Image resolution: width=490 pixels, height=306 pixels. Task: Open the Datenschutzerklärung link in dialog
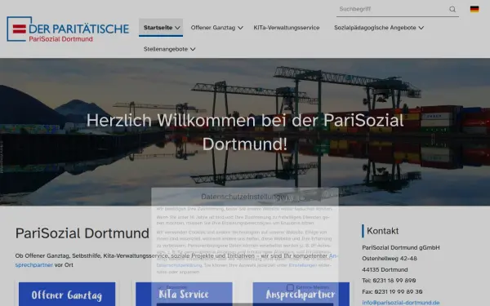pyautogui.click(x=180, y=265)
